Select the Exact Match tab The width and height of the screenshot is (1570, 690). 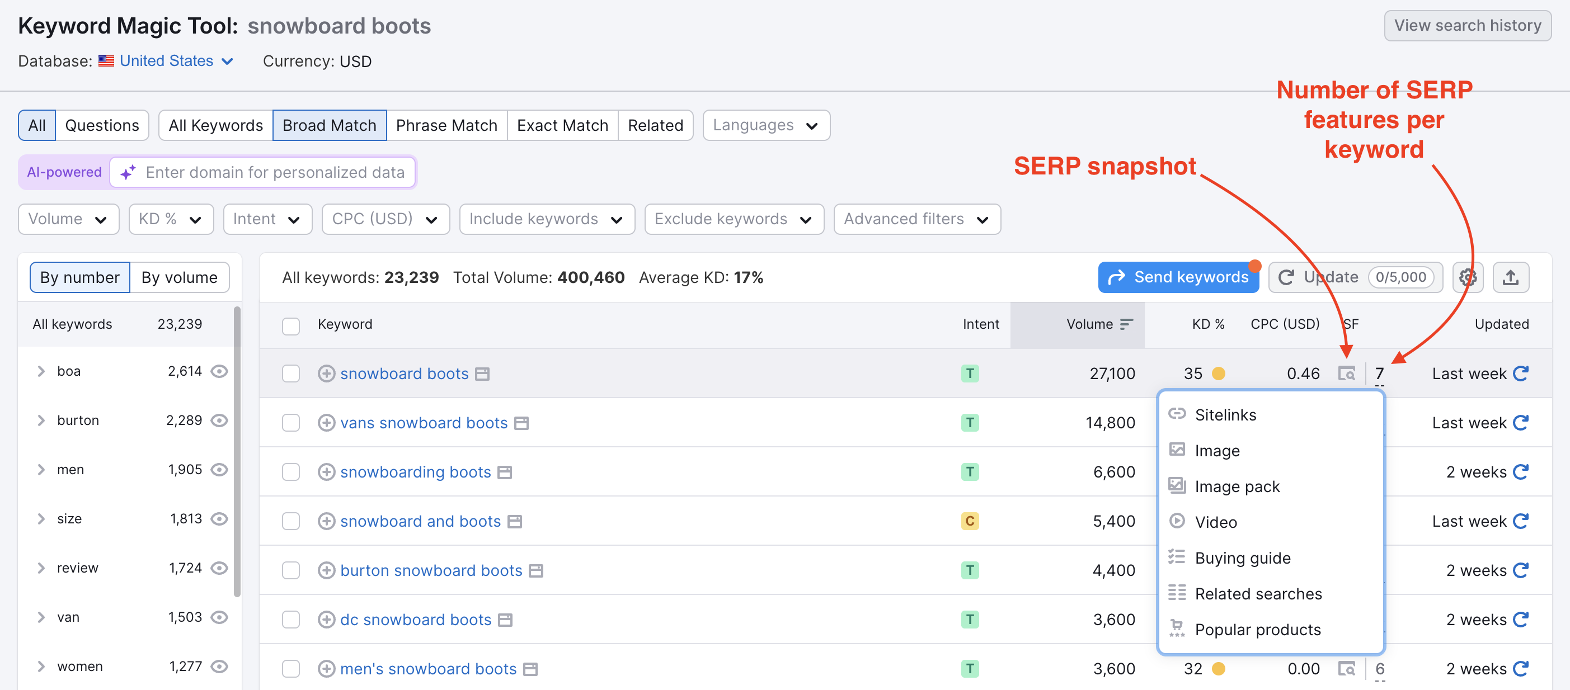click(562, 125)
